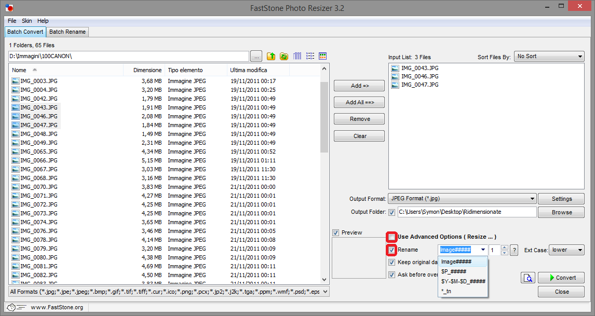Enable Use Advanced Options checkbox
Screen dimensions: 595x316
(x=392, y=237)
